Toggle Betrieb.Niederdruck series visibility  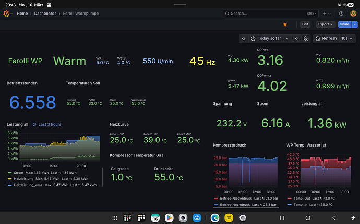[x=236, y=199]
